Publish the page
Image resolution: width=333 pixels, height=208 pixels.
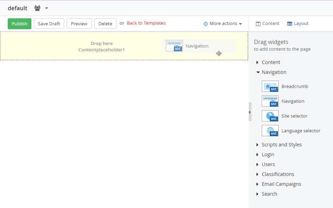tap(19, 24)
